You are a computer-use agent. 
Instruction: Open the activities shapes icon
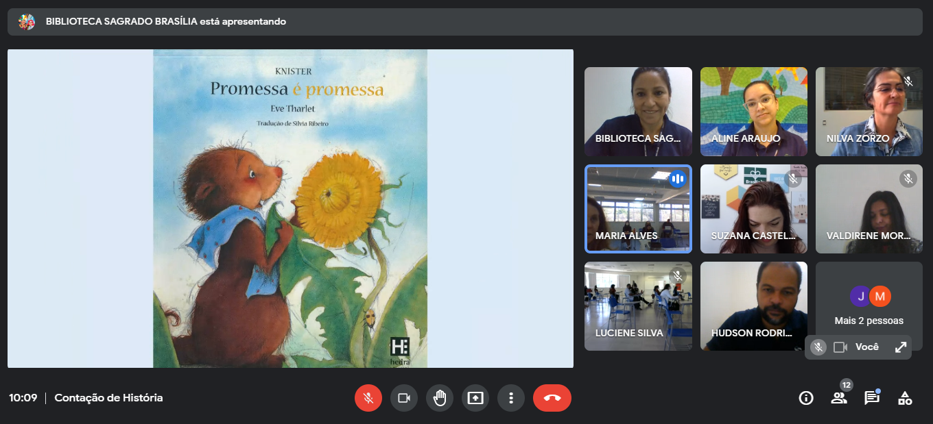[905, 398]
